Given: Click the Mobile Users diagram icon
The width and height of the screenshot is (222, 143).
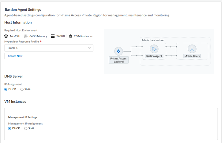Looking at the screenshot, I should click(x=192, y=49).
